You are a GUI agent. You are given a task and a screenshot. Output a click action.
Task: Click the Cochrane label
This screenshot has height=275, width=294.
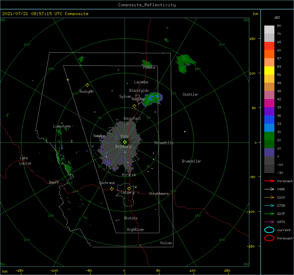[107, 183]
